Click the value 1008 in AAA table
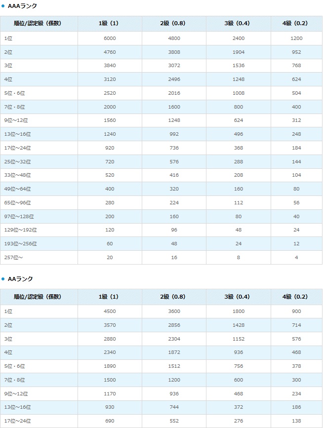The height and width of the screenshot is (428, 323). 239,93
